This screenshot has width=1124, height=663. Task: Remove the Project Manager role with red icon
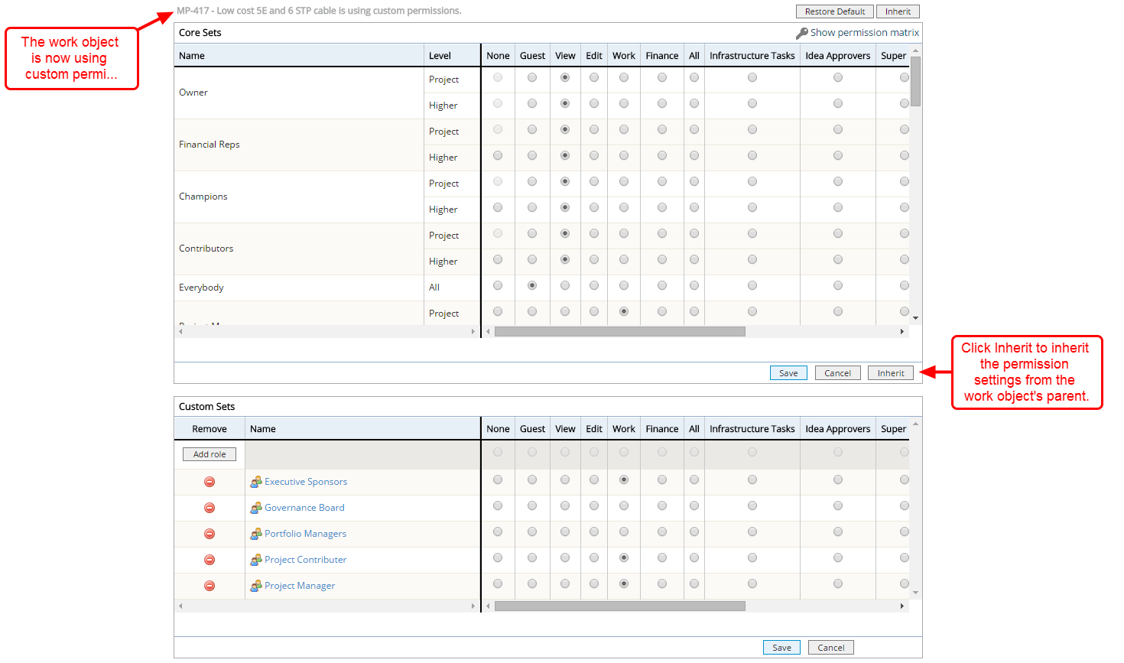pyautogui.click(x=210, y=586)
